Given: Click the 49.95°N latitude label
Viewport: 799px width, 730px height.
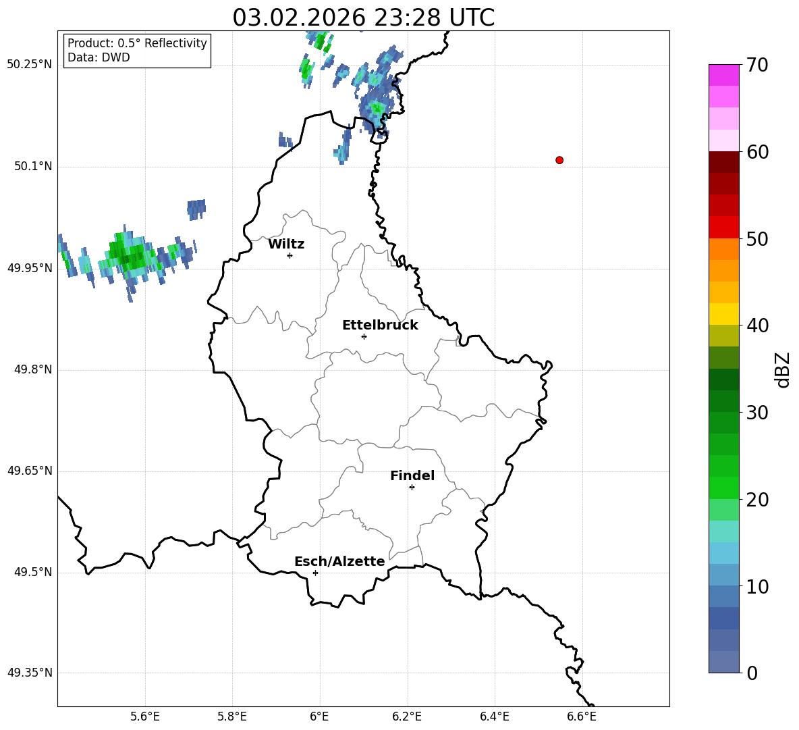Looking at the screenshot, I should (30, 268).
